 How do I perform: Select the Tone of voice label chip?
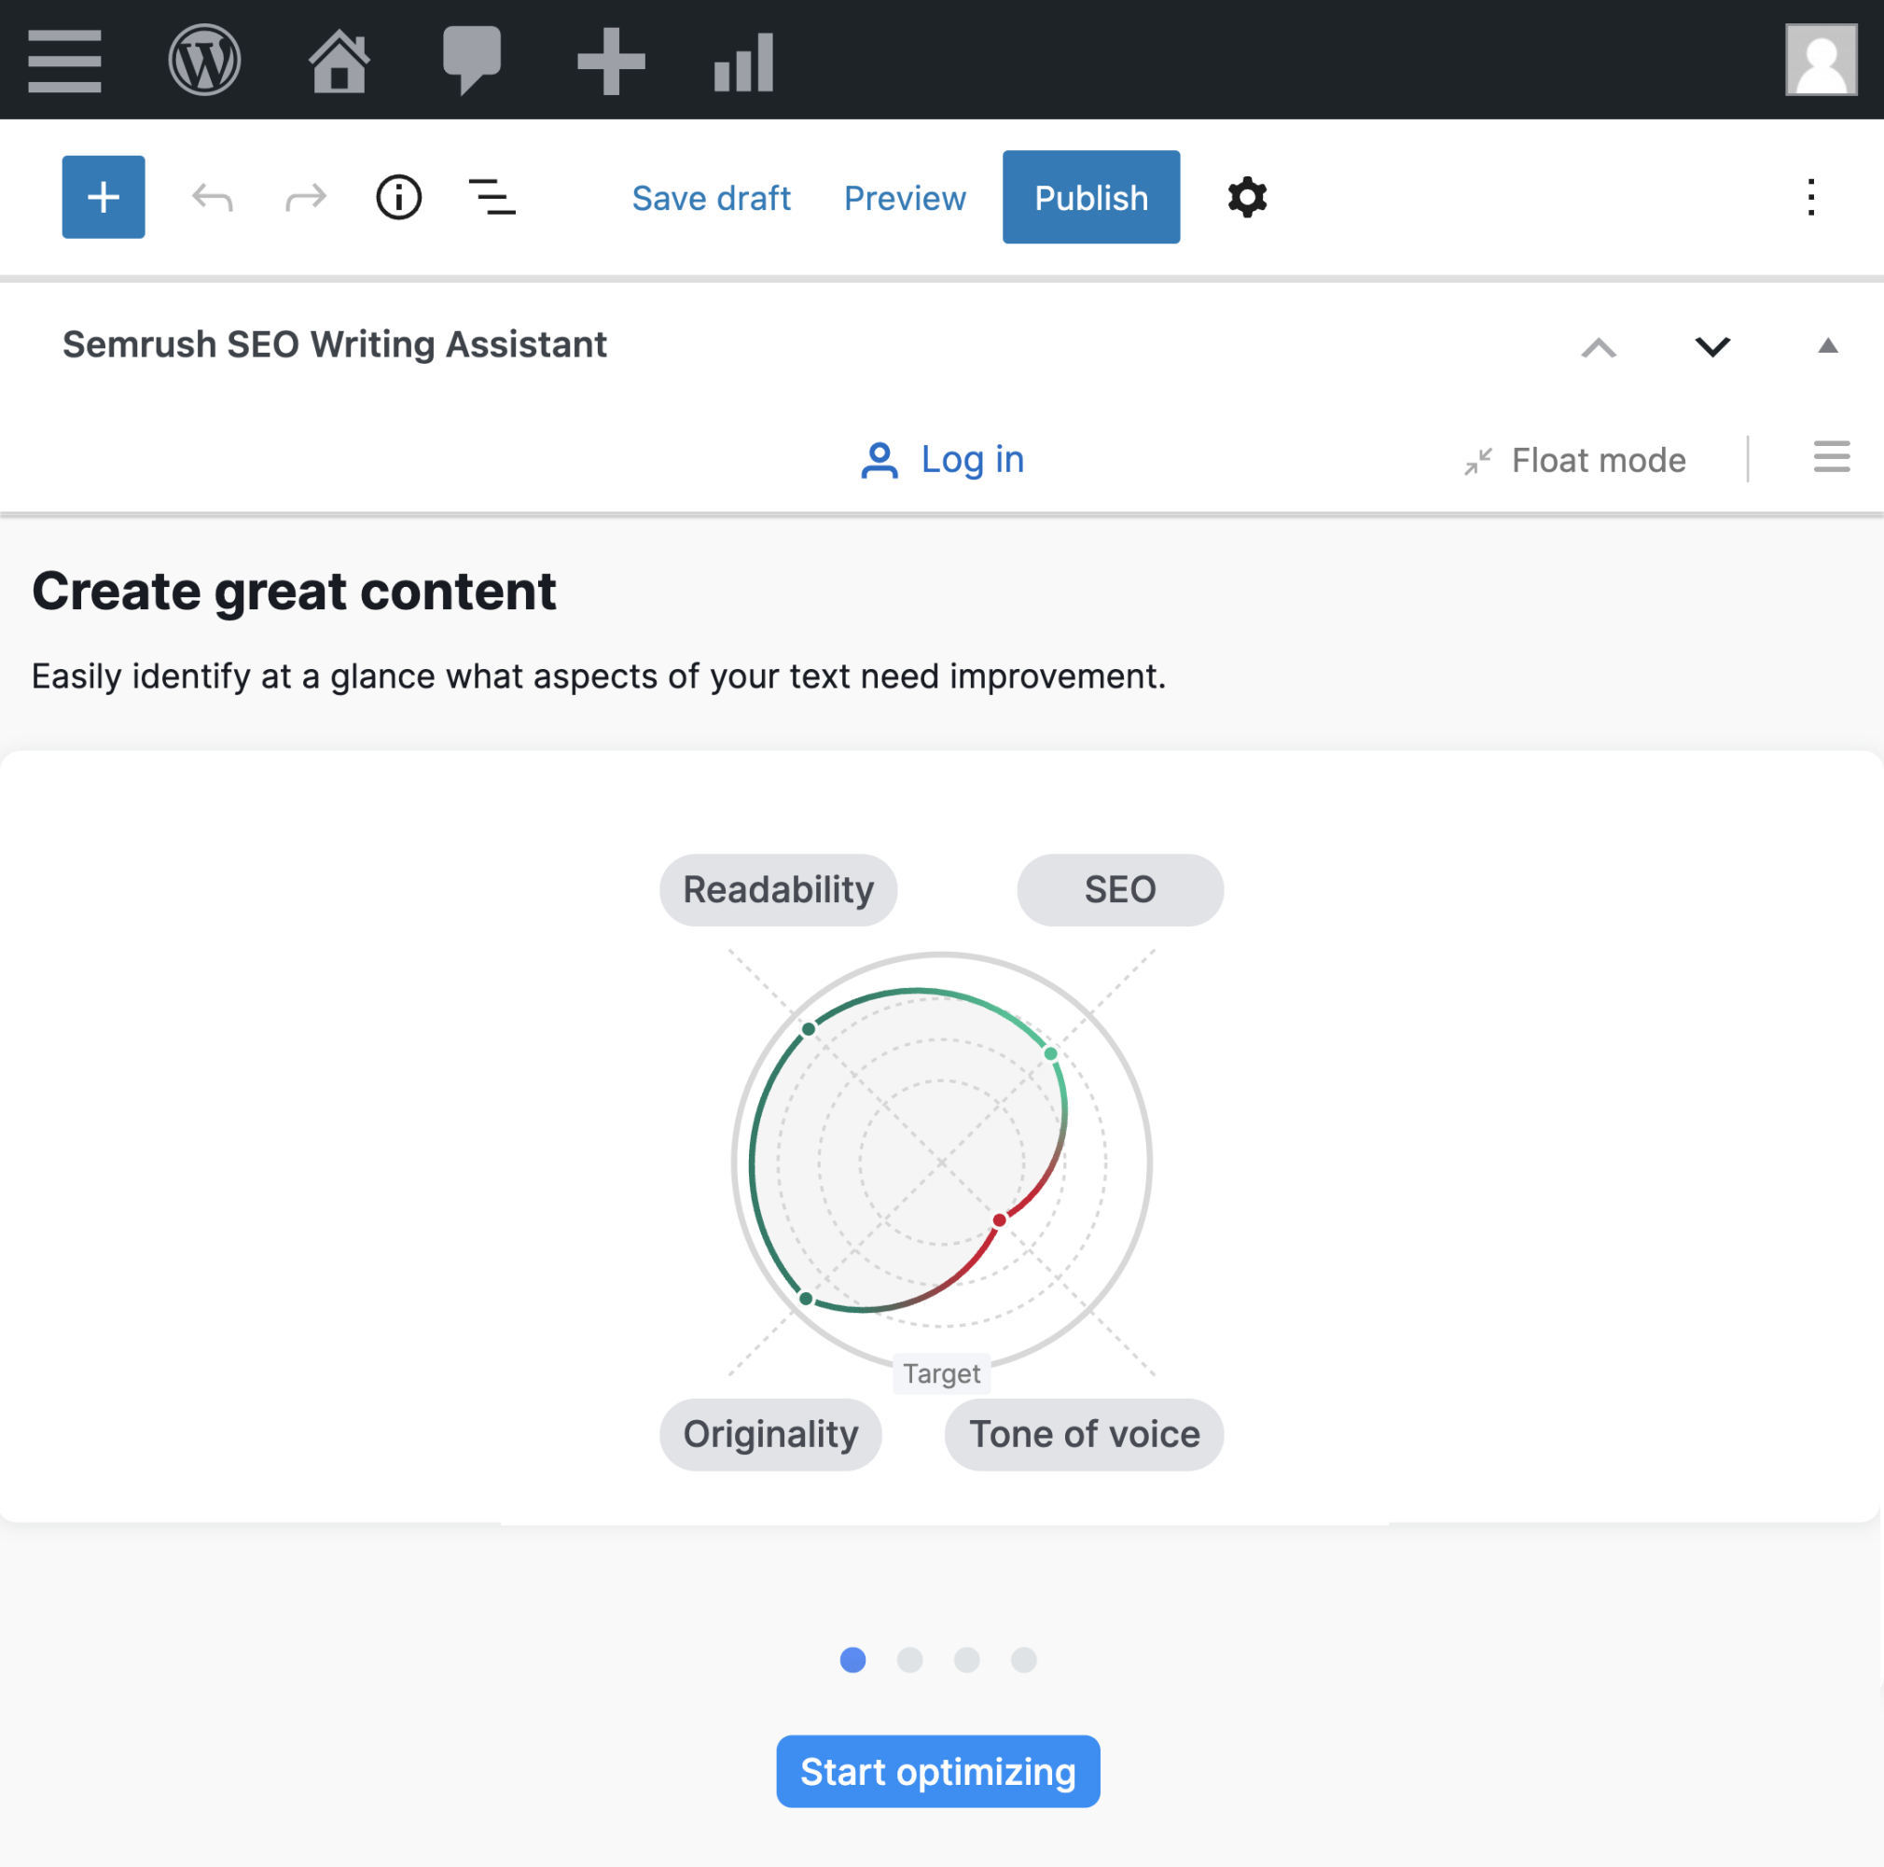tap(1085, 1434)
